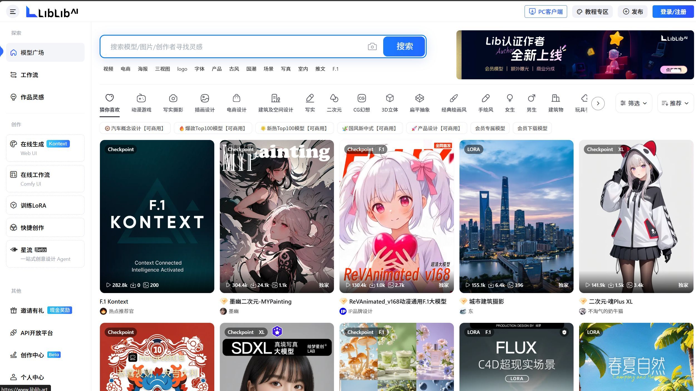Image resolution: width=696 pixels, height=391 pixels.
Task: Select the 建筑及空间设计 category icon
Action: (x=276, y=98)
